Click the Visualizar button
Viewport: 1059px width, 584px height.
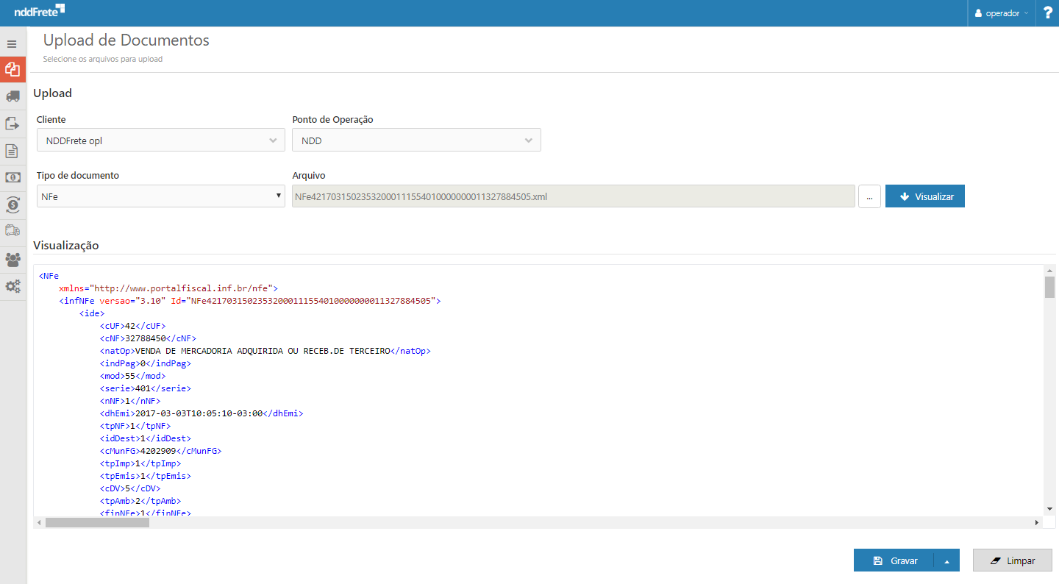(x=924, y=196)
